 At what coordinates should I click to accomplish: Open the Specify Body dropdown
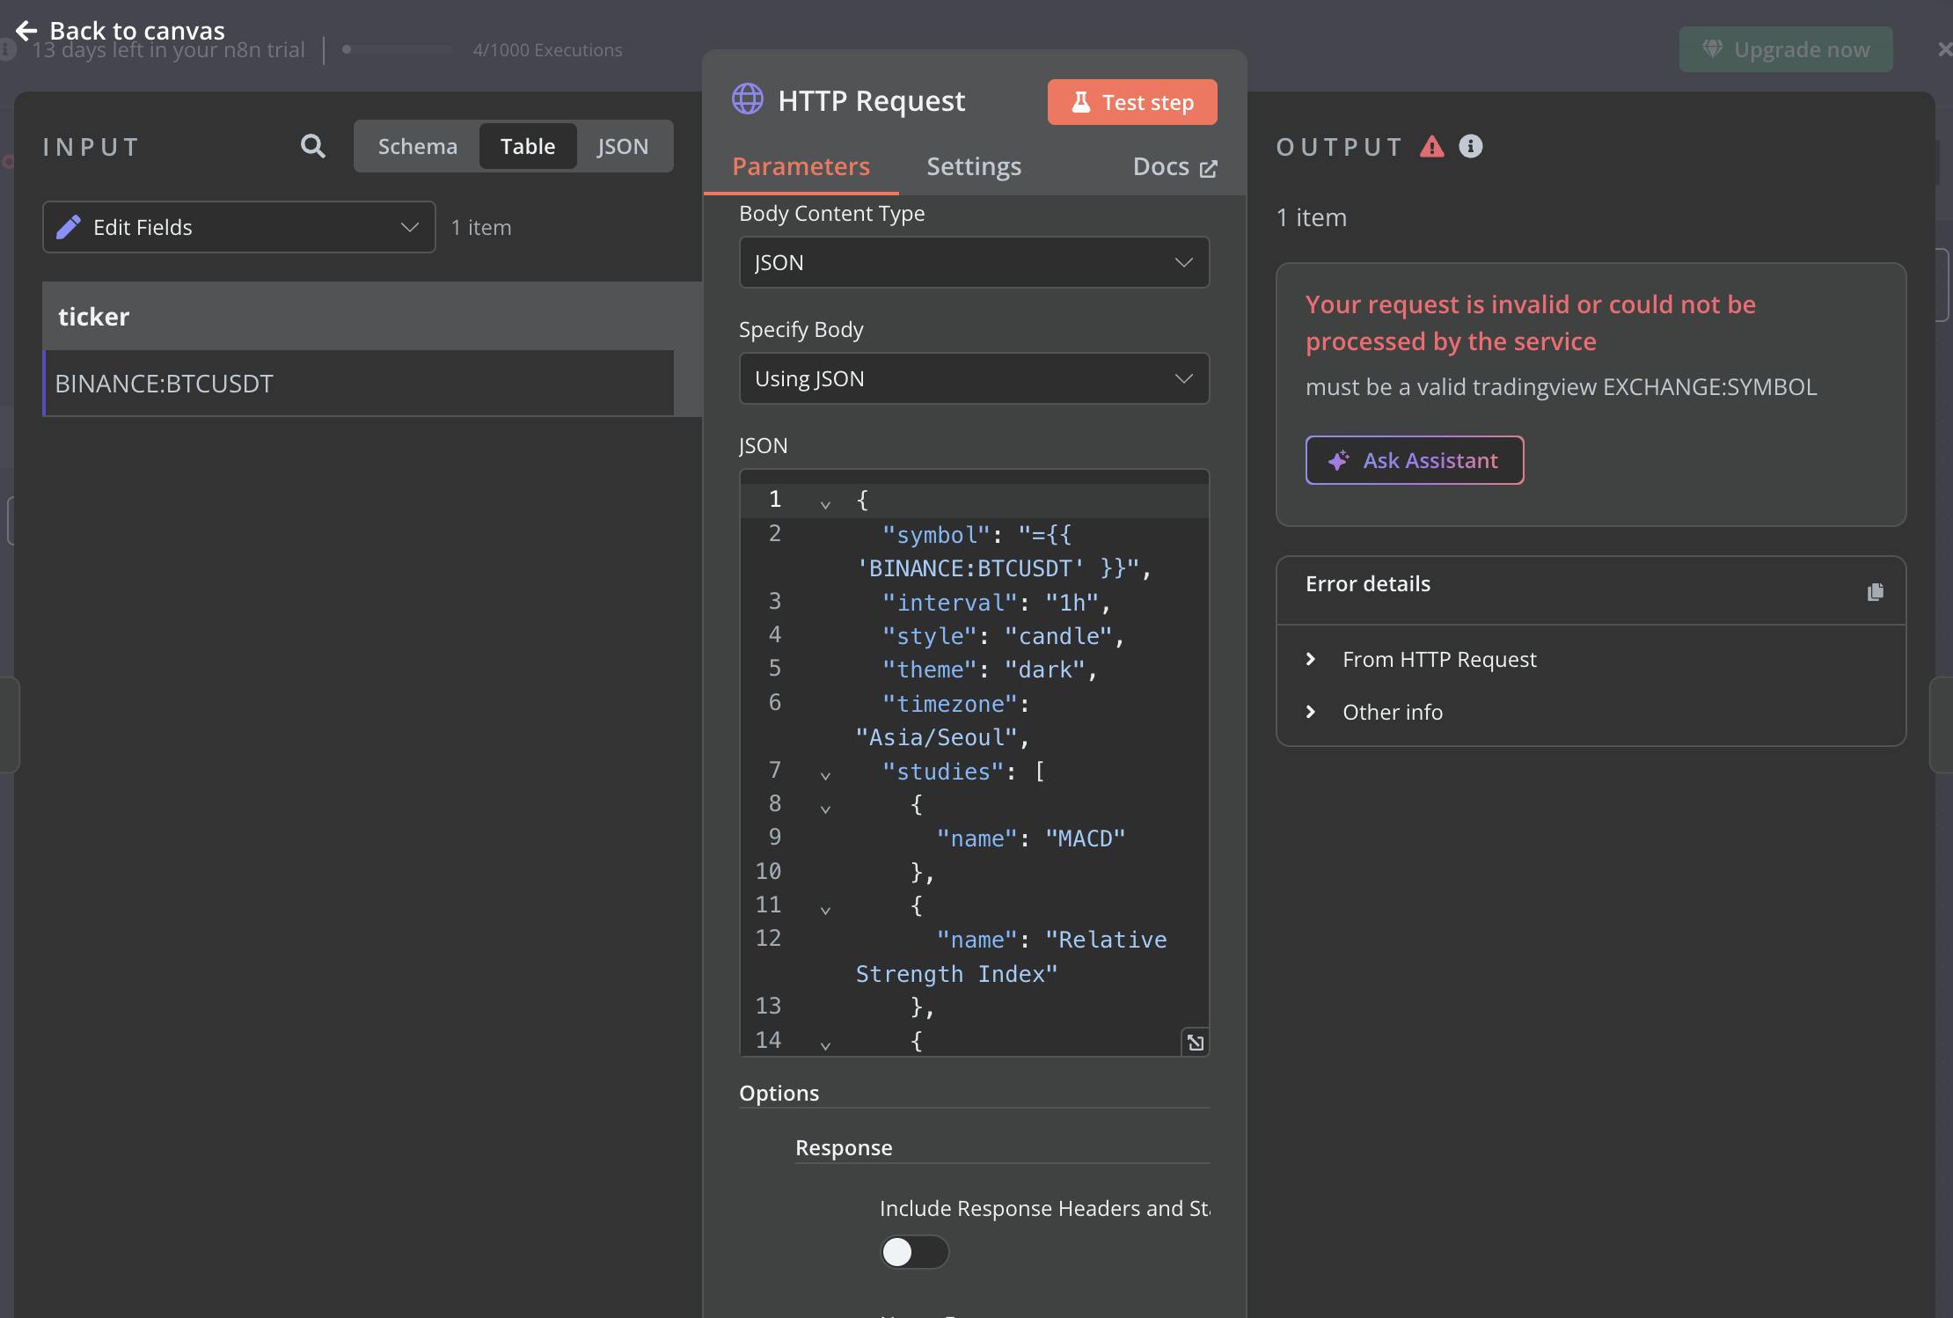(974, 378)
